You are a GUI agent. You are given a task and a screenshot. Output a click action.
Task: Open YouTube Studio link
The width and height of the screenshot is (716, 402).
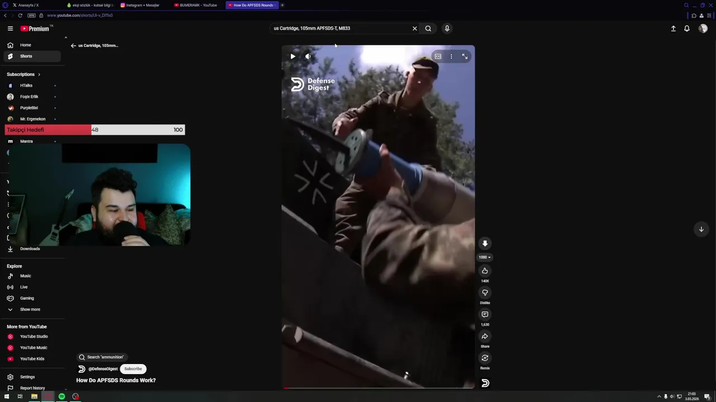click(32, 337)
